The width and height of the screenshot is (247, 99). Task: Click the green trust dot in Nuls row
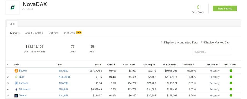[x=231, y=77]
